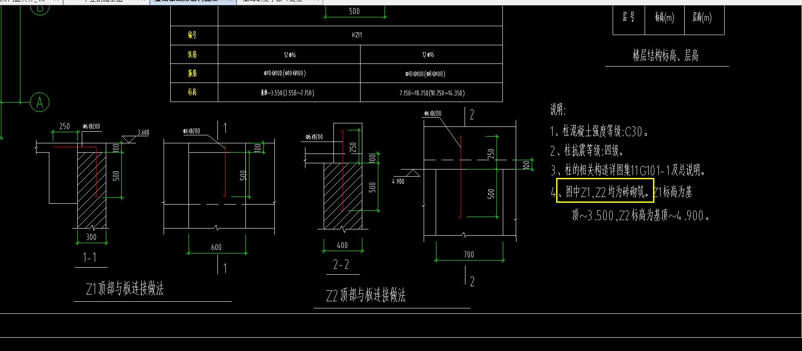
Task: Select the yellow 纵筋 row label
Action: (x=192, y=54)
